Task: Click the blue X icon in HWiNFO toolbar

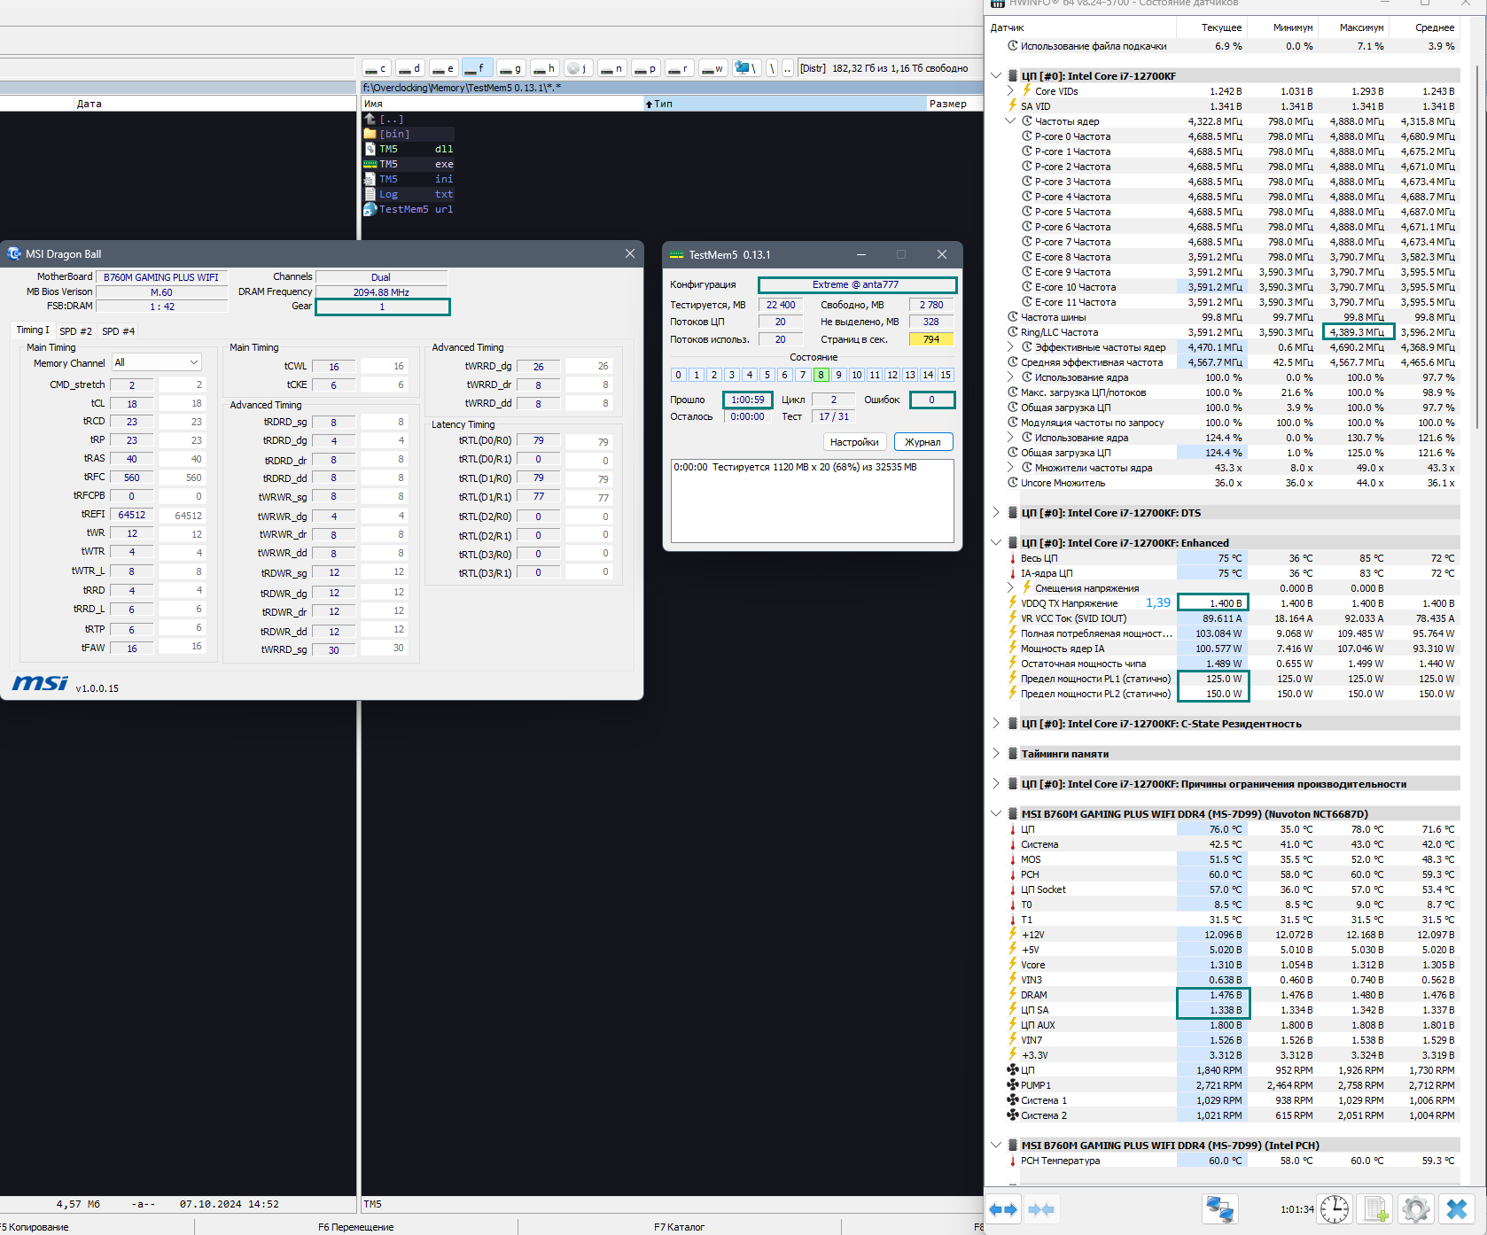Action: pos(1457,1209)
